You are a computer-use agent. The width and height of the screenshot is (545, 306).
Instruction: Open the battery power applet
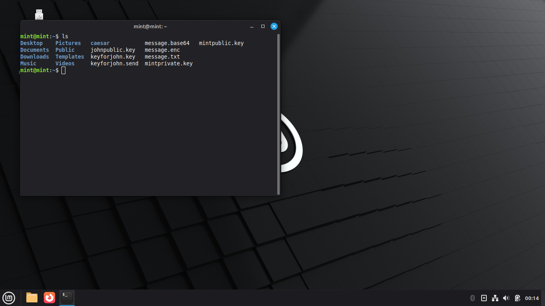coord(517,298)
